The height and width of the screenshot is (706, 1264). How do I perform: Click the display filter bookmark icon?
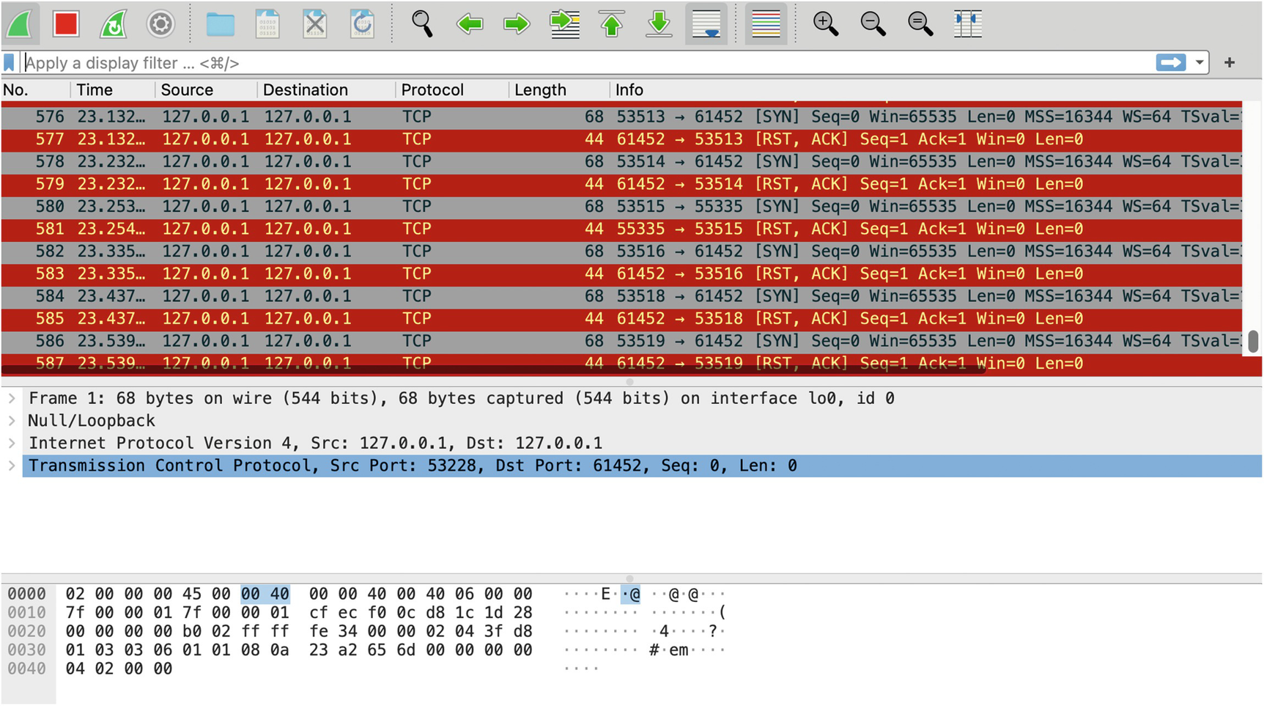pyautogui.click(x=10, y=63)
